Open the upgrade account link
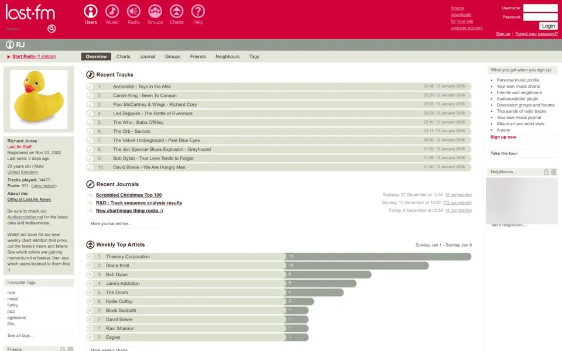The height and width of the screenshot is (351, 562). 467,28
